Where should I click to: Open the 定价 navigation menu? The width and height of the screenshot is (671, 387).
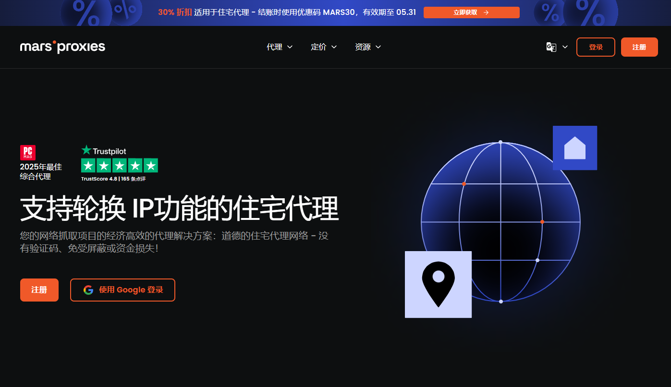[x=324, y=47]
